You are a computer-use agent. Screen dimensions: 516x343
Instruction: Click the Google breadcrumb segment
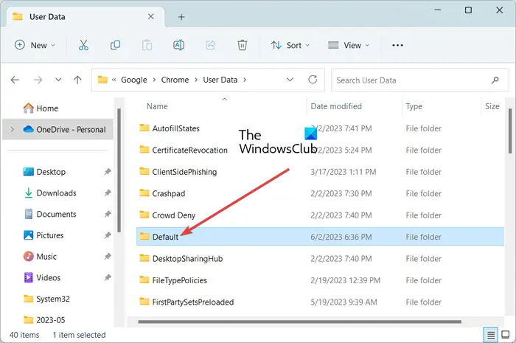click(134, 80)
